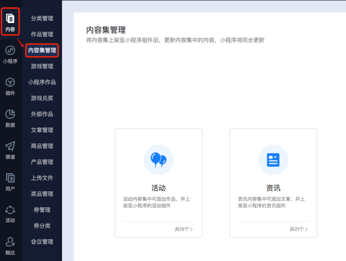This screenshot has width=346, height=261.
Task: Select 产品管理 in the submenu
Action: pyautogui.click(x=42, y=162)
